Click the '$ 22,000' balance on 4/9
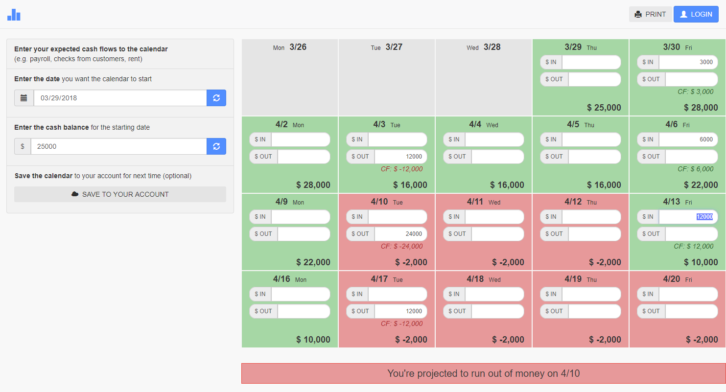The image size is (726, 392). pos(313,262)
